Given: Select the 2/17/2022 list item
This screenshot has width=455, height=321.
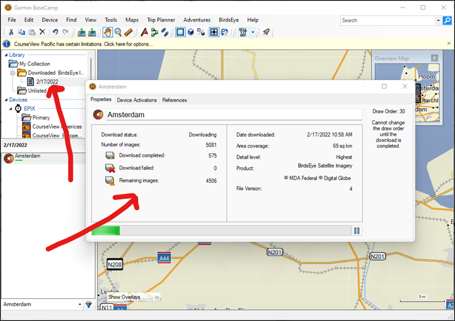Looking at the screenshot, I should (x=43, y=82).
